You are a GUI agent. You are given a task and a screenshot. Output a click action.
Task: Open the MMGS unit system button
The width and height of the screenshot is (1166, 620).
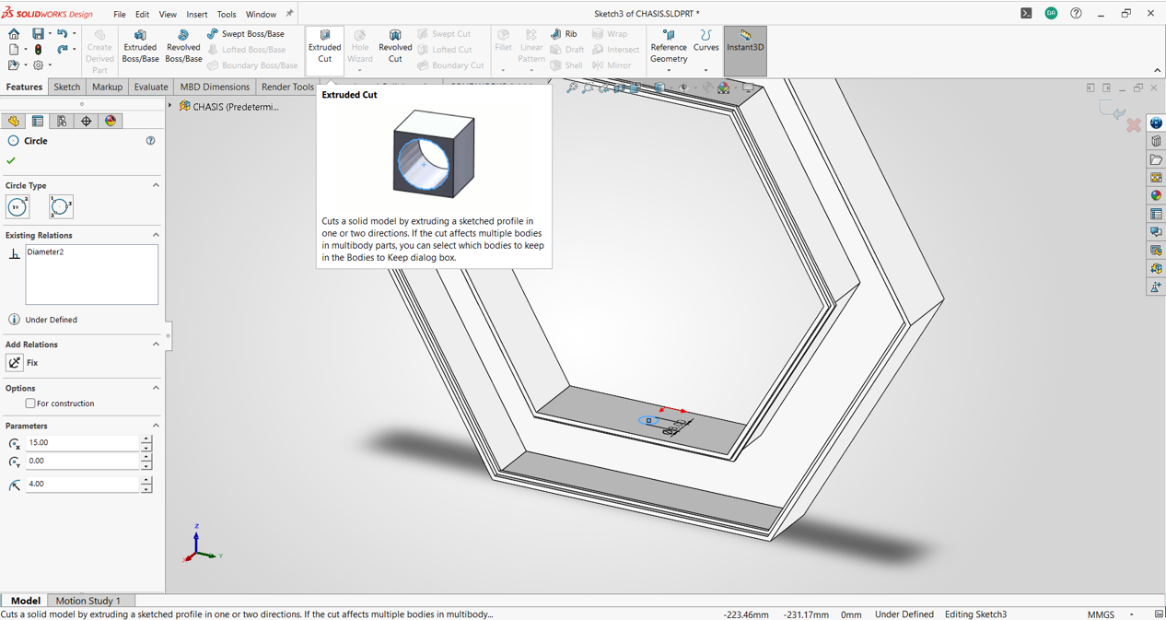(1101, 614)
